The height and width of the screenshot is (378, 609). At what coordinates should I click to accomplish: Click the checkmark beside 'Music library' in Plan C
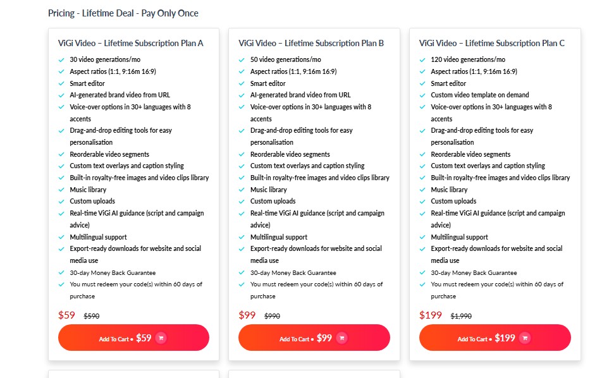(421, 189)
